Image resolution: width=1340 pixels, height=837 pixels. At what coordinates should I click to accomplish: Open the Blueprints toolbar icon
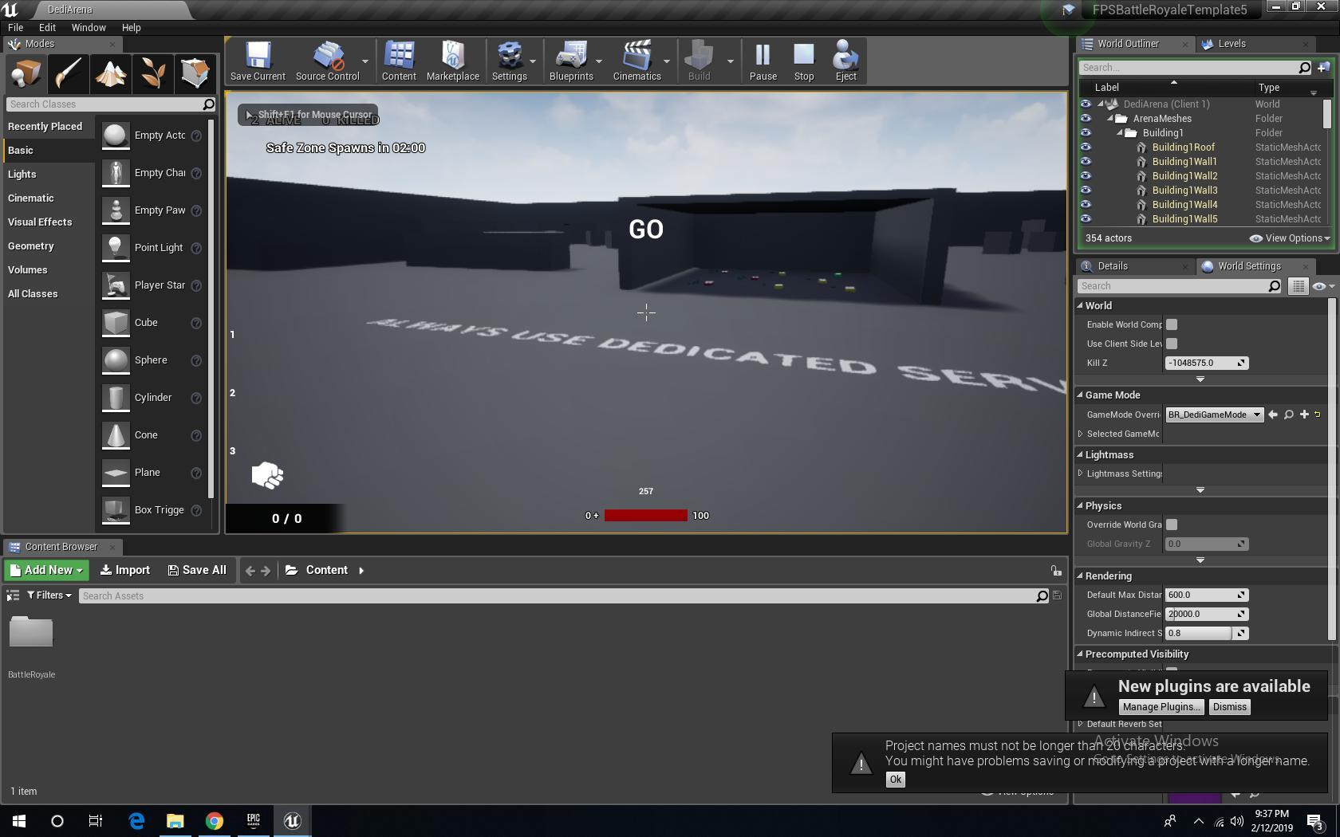[571, 61]
